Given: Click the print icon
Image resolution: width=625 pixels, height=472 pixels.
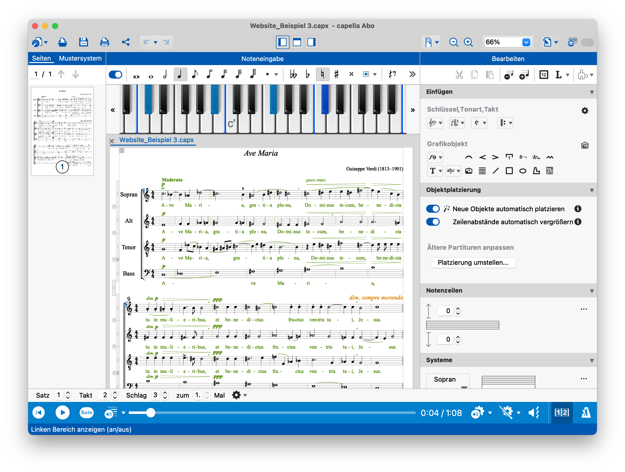Looking at the screenshot, I should click(x=105, y=42).
